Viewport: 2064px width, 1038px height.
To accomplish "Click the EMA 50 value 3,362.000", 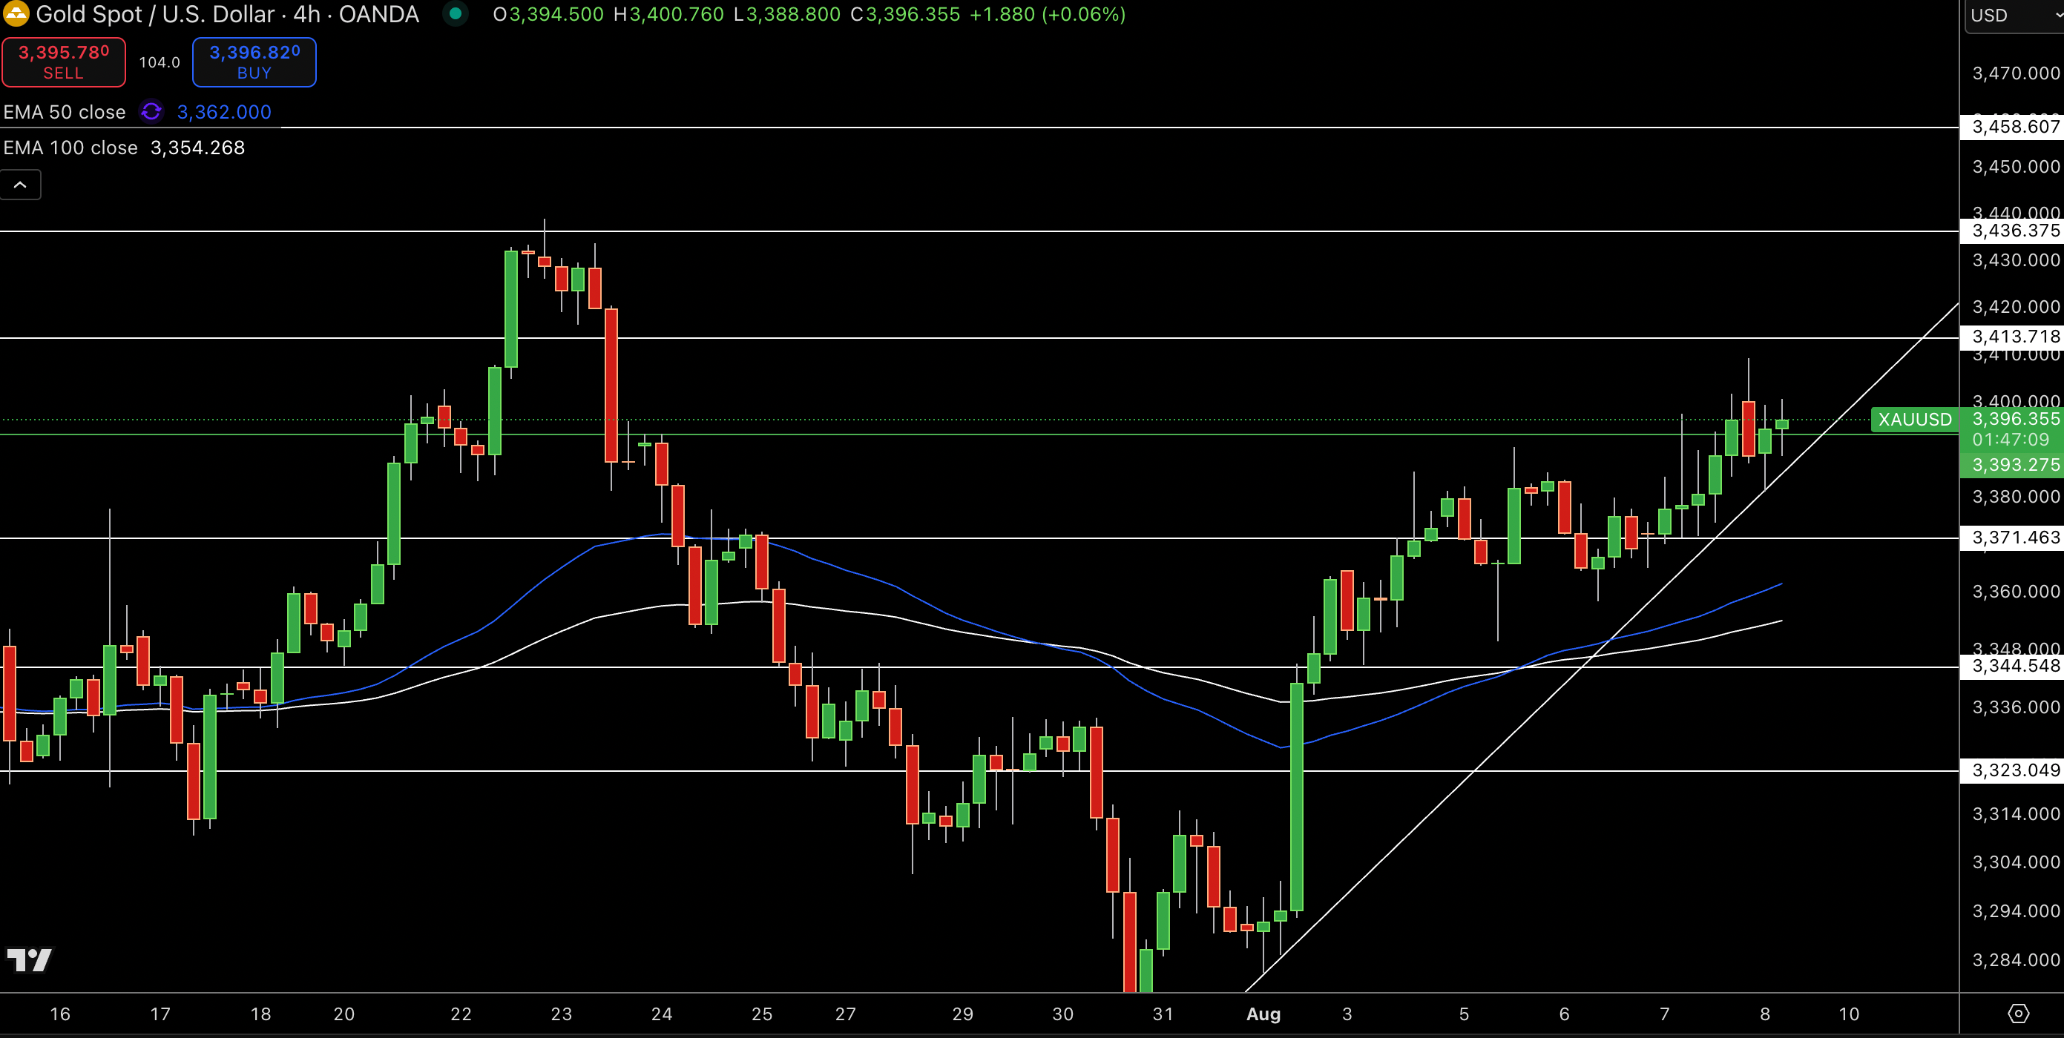I will [223, 112].
